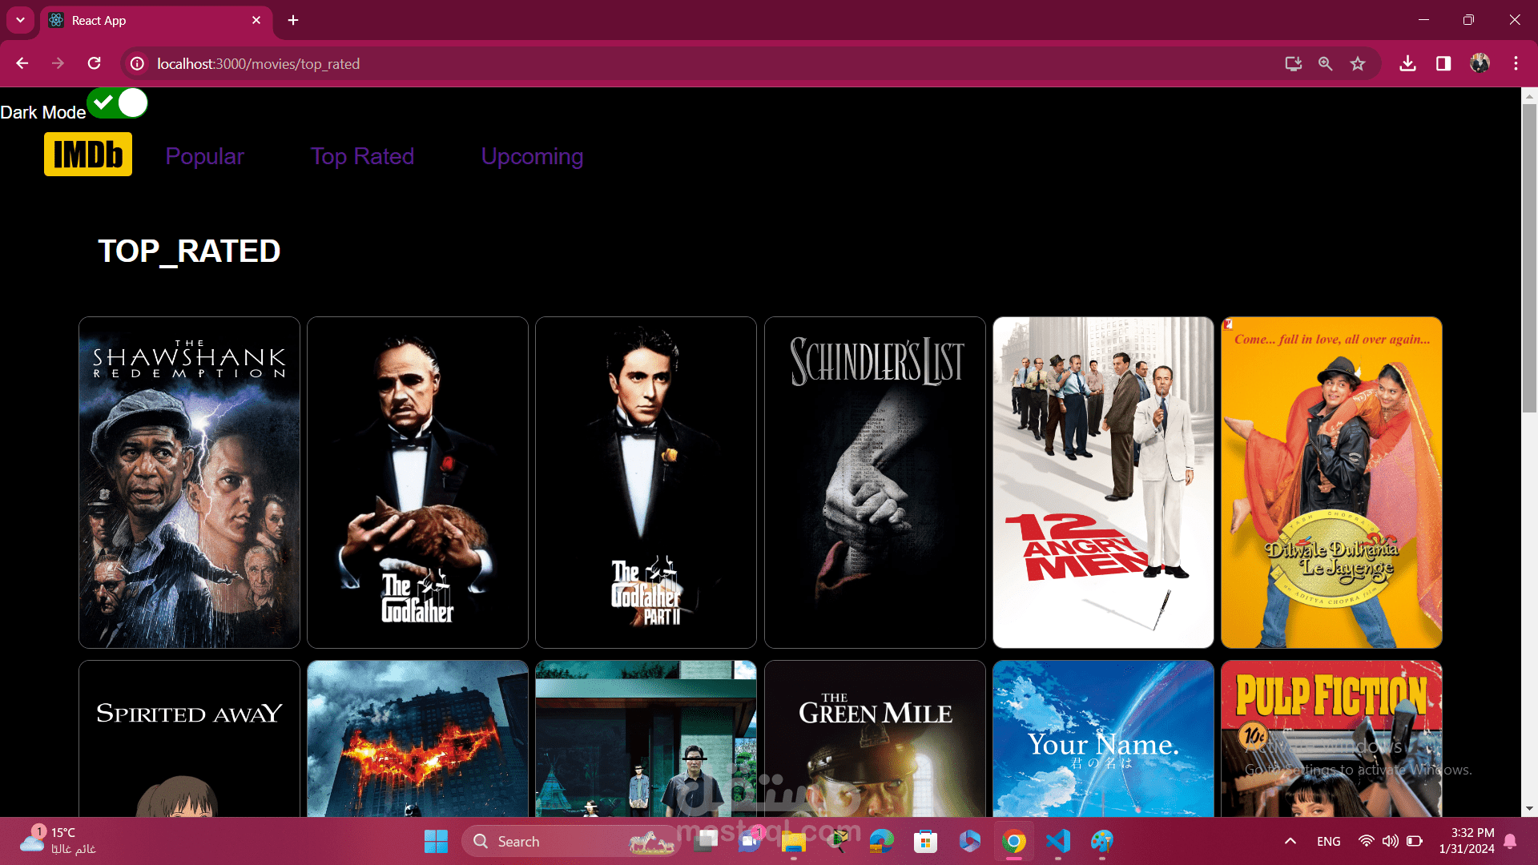Bookmark this page with the star
This screenshot has width=1538, height=865.
[x=1358, y=63]
